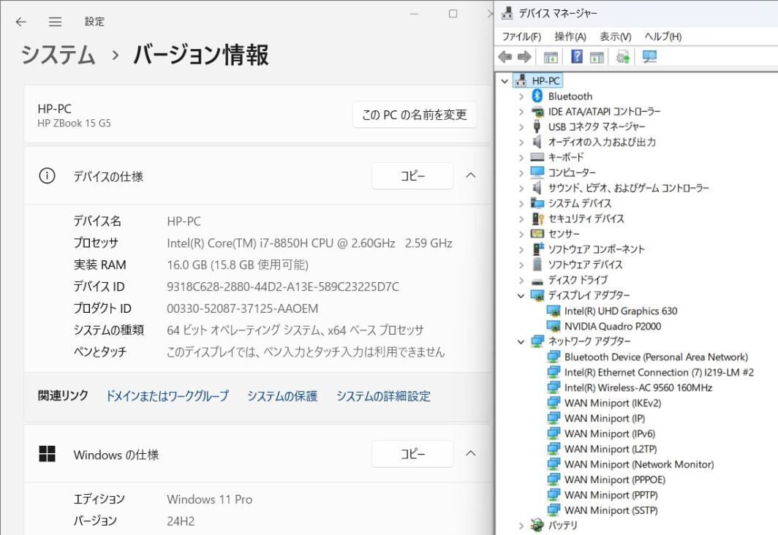778x535 pixels.
Task: Click the Device Manager title bar icon
Action: click(507, 13)
